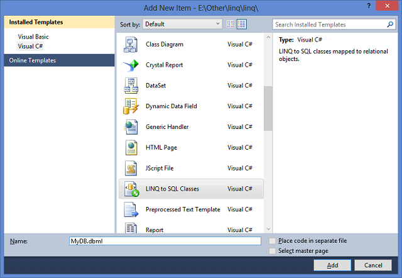Click the DataSet label
Image resolution: width=402 pixels, height=278 pixels.
[x=156, y=86]
